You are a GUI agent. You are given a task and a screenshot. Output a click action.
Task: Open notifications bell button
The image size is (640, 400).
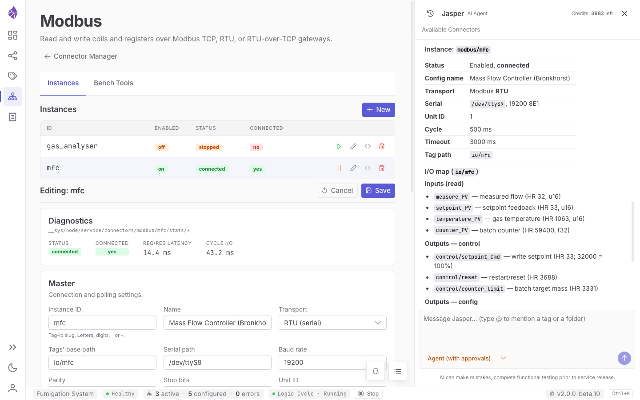pos(376,371)
